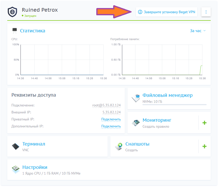218x187 pixels.
Task: Copy the connection string root@5.35.82.124
Action: tap(106, 105)
